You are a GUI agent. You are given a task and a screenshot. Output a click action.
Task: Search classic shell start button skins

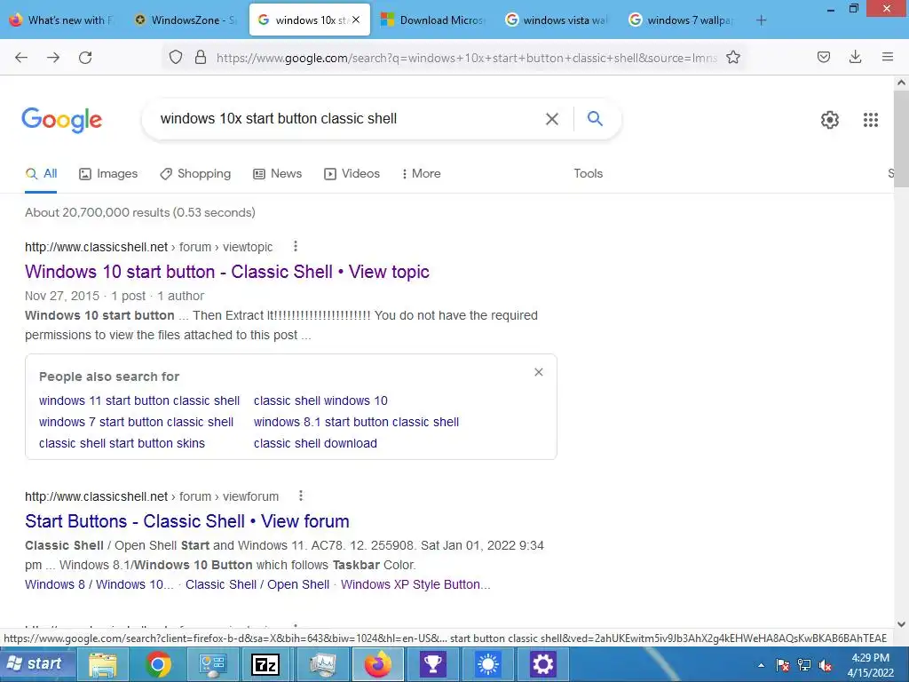(122, 444)
